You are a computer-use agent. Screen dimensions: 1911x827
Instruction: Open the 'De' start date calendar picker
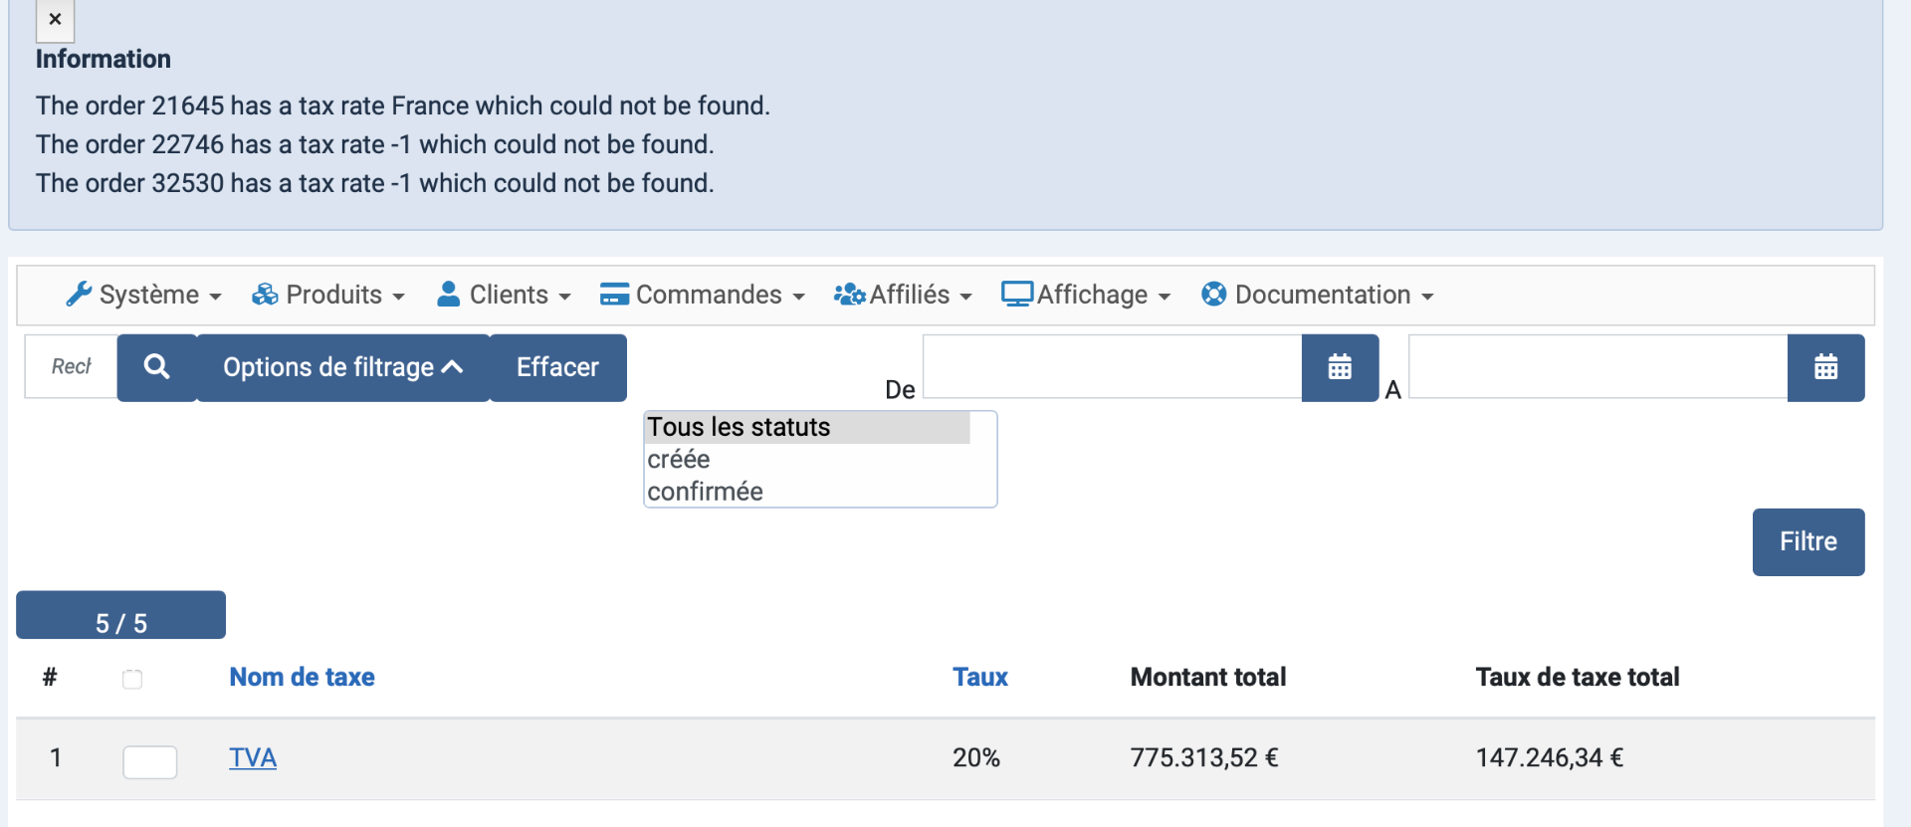pos(1340,367)
